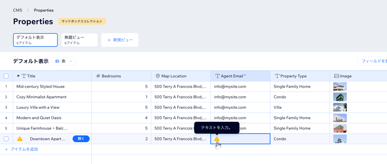Switch to the 無題ビュー view tab
This screenshot has width=387, height=164.
[x=79, y=40]
